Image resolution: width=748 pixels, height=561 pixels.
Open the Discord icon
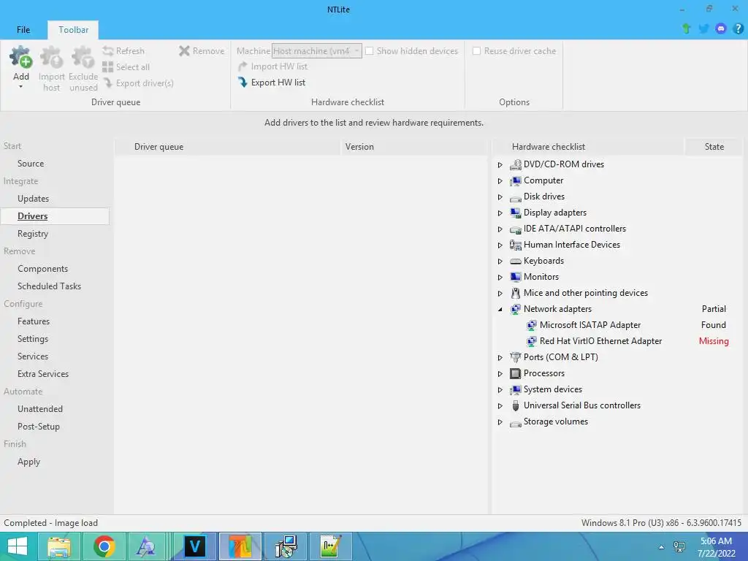pos(721,28)
